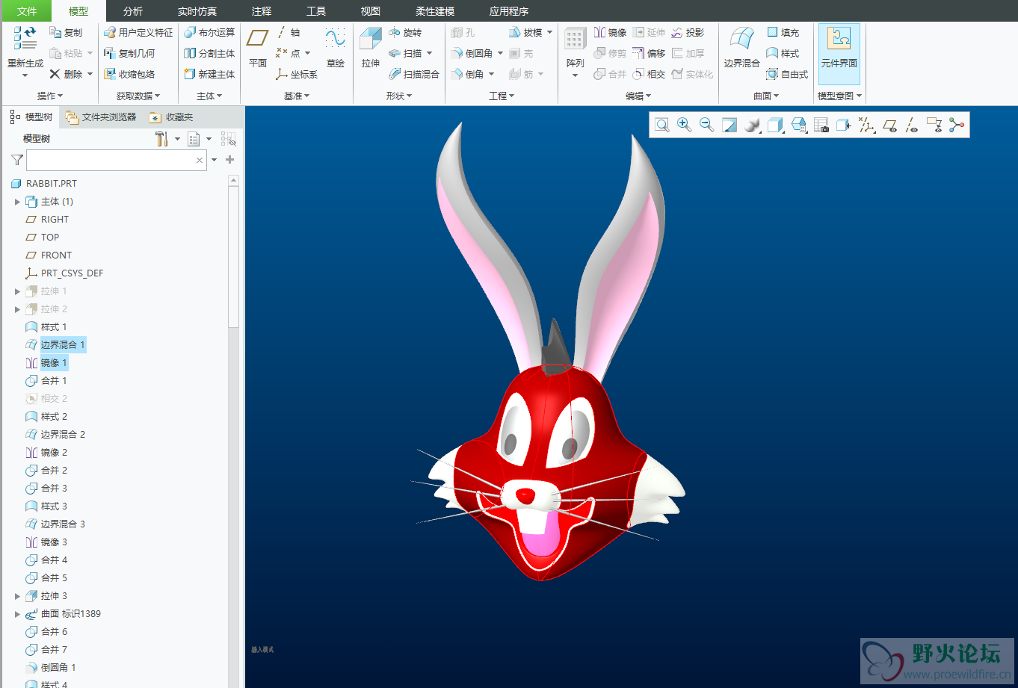Toggle datum axis display in view toolbar
Image resolution: width=1018 pixels, height=688 pixels.
coord(912,125)
